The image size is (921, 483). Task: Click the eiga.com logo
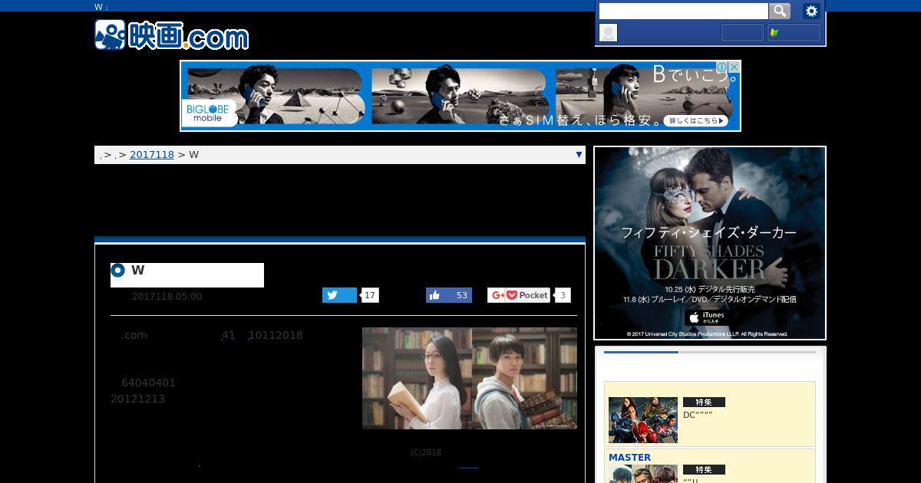pyautogui.click(x=171, y=35)
